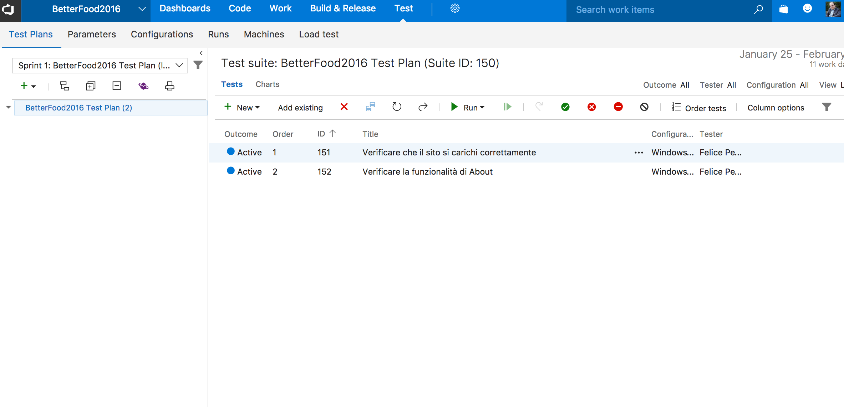Mark test failed with red X circle
The width and height of the screenshot is (844, 407).
[x=592, y=107]
